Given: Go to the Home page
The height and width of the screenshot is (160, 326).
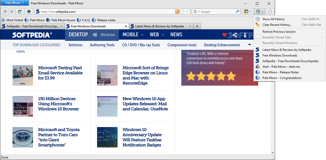Looking at the screenshot, I should (29, 12).
